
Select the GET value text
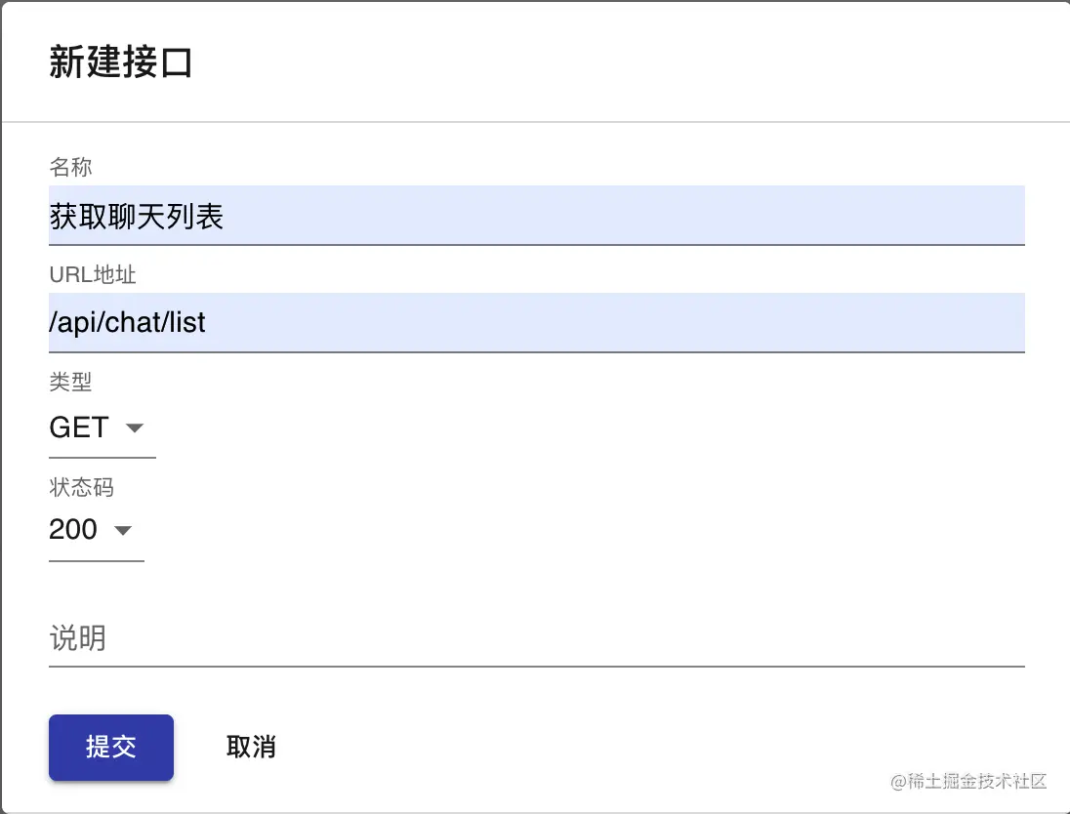pyautogui.click(x=79, y=427)
